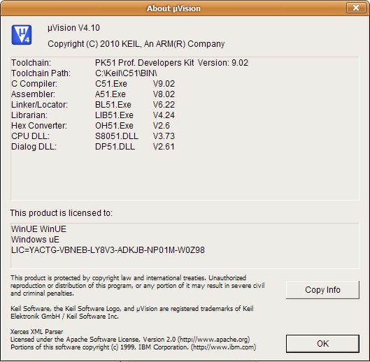The image size is (370, 362).
Task: Click the 'Dialog DLL:' label
Action: pos(34,147)
